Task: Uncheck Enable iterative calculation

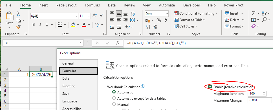Action: coord(210,87)
